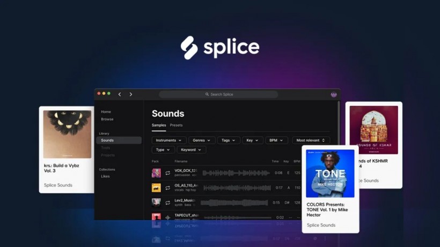Click the D# key value
The height and width of the screenshot is (247, 440).
pyautogui.click(x=287, y=203)
